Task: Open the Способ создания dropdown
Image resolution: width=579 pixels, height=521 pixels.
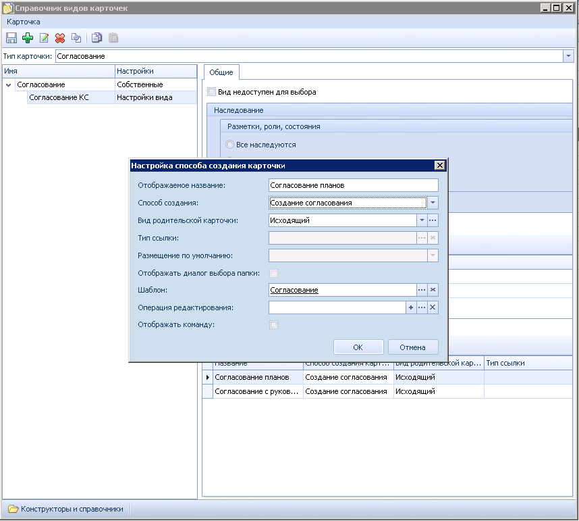Action: point(433,202)
